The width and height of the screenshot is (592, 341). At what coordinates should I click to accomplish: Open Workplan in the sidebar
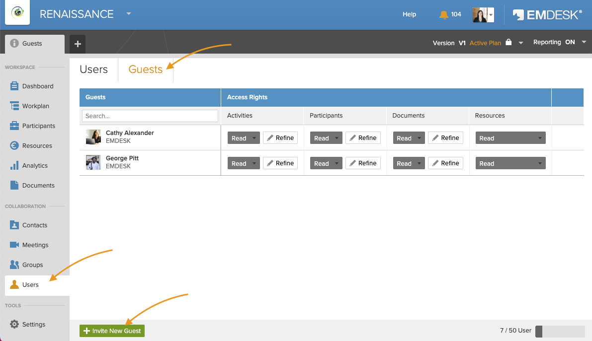click(35, 106)
